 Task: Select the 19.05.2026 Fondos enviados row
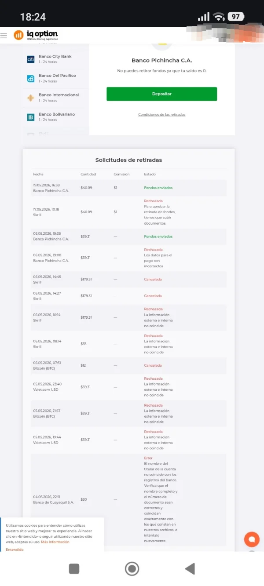[x=129, y=188]
